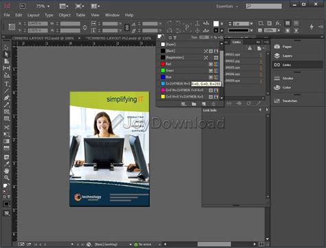Select the Pencil tool
The image size is (326, 248).
click(6, 104)
